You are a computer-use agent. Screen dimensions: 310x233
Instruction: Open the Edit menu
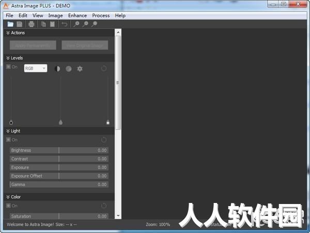coord(23,16)
